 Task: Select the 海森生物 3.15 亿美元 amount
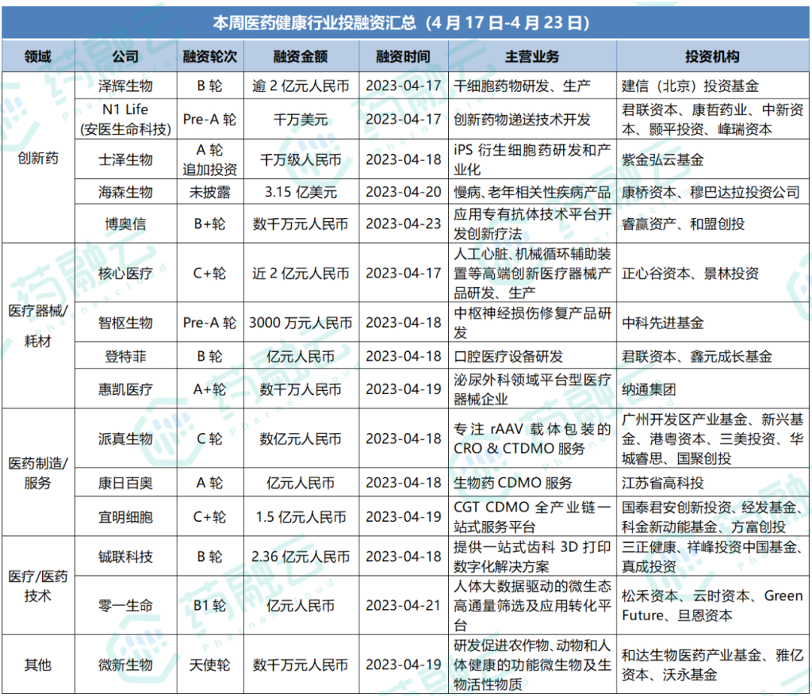tap(301, 192)
